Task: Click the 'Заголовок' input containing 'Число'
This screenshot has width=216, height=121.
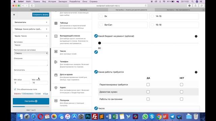Action: point(31,45)
